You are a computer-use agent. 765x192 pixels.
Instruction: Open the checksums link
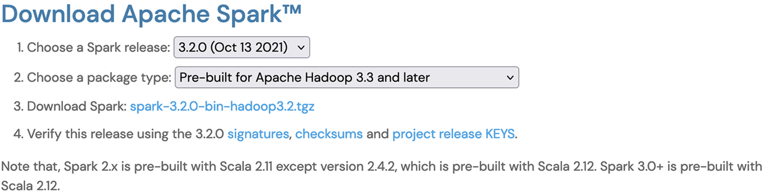(x=328, y=134)
